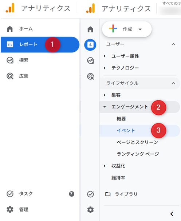Collapse the ライフサイクル section chevron
The height and width of the screenshot is (221, 181).
pos(173,83)
